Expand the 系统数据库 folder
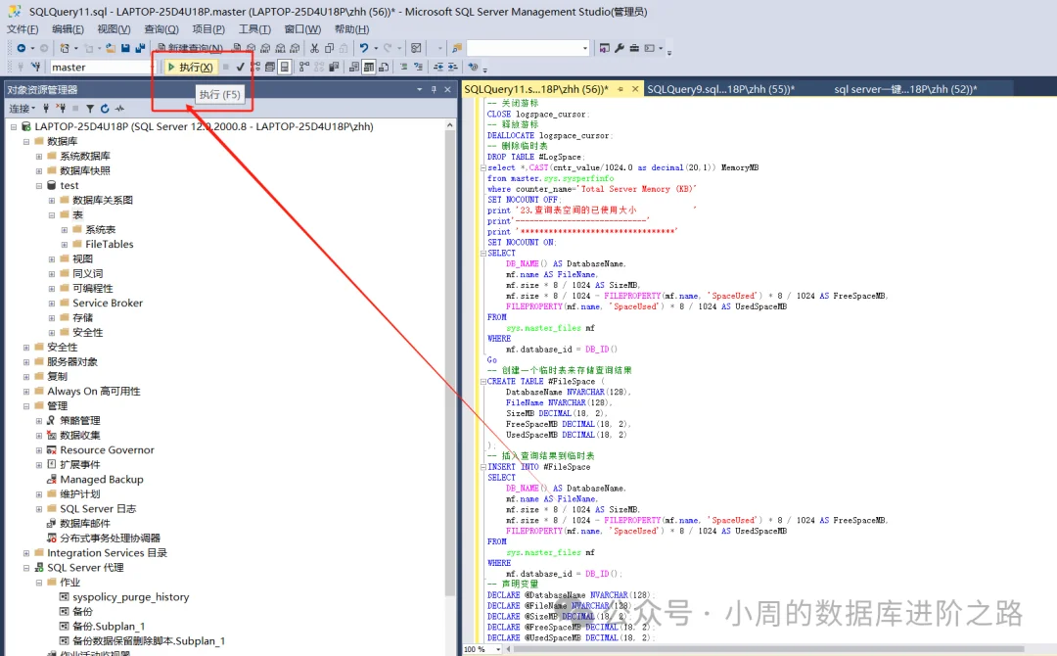Image resolution: width=1057 pixels, height=656 pixels. [x=39, y=157]
